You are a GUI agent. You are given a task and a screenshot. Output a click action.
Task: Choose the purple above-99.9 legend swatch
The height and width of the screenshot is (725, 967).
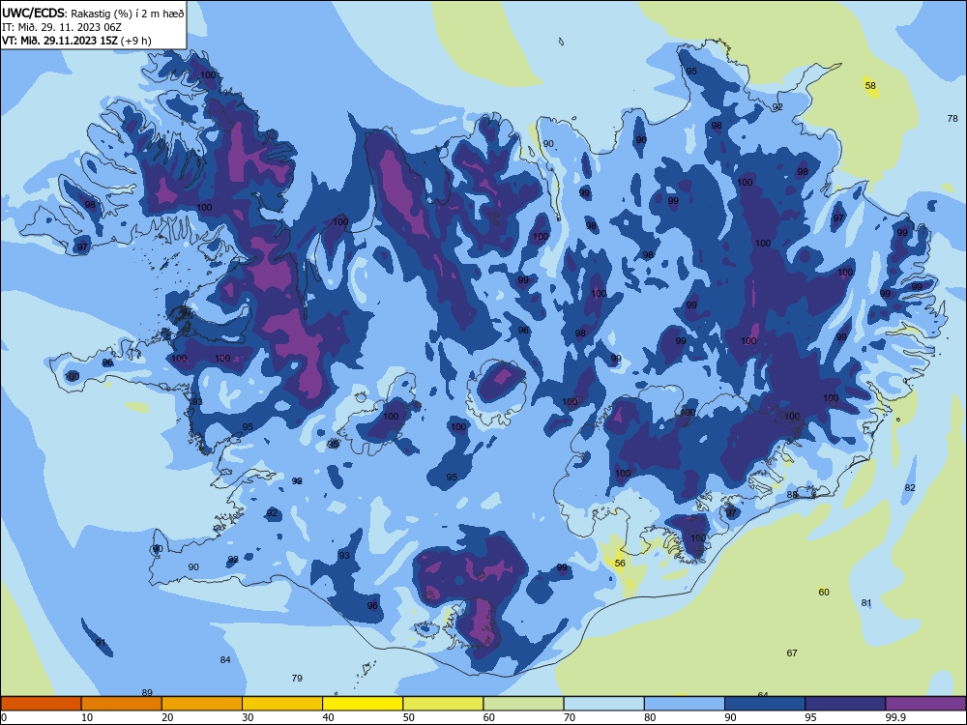[925, 704]
